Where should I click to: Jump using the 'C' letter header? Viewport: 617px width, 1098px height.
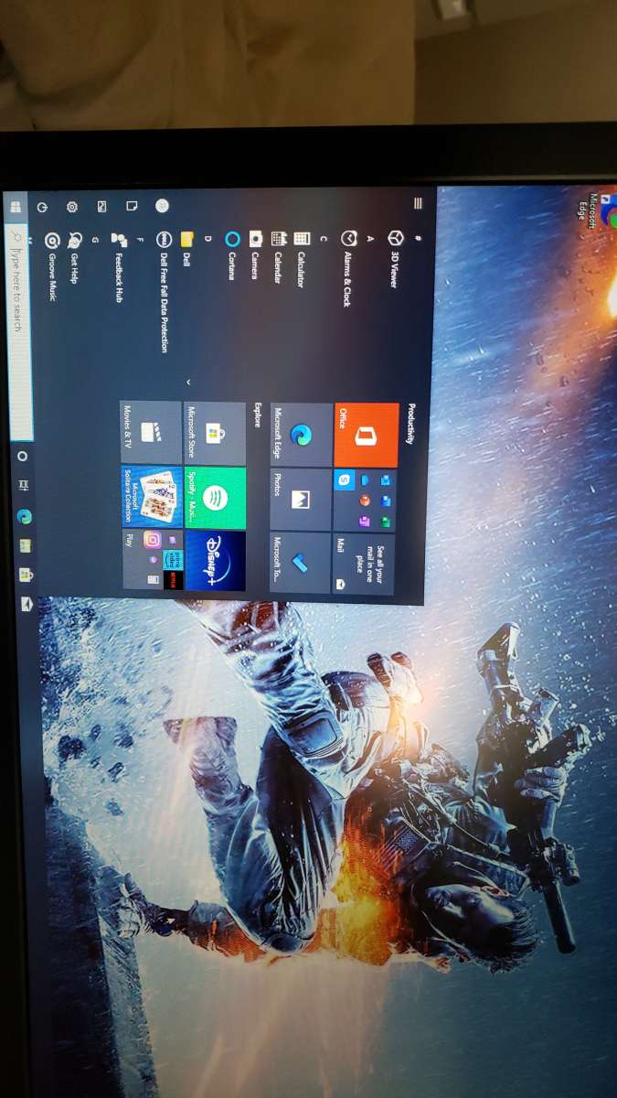coord(324,238)
